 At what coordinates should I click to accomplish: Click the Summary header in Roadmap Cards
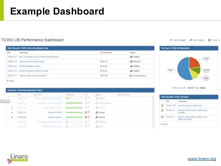pos(24,52)
